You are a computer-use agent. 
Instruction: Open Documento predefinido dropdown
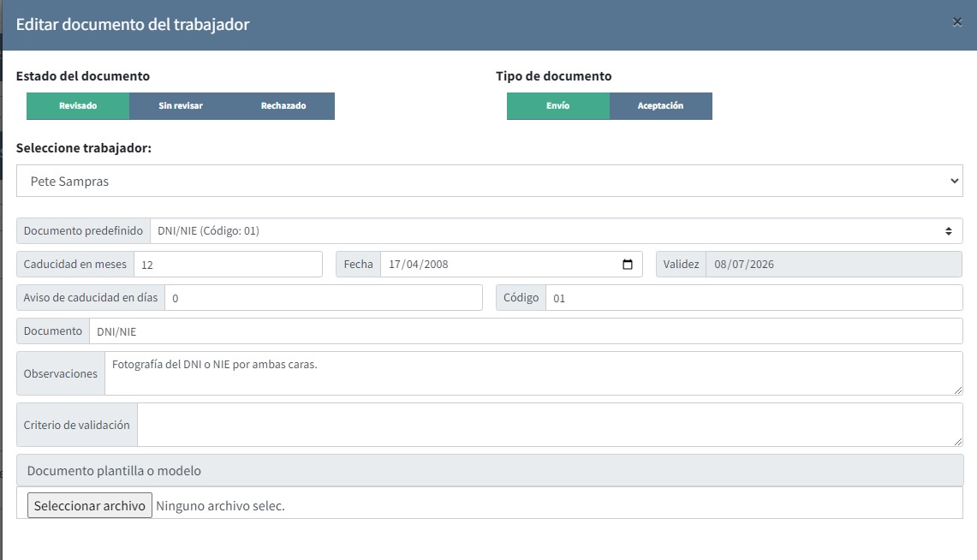(x=557, y=230)
